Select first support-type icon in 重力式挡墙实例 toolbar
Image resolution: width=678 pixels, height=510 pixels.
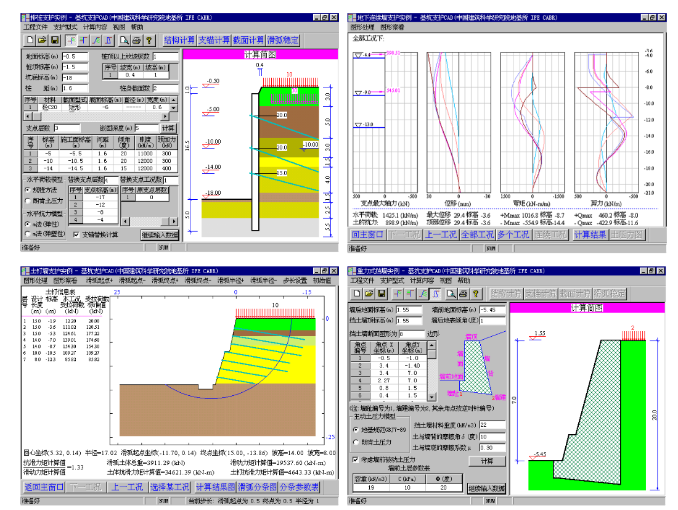pos(398,294)
